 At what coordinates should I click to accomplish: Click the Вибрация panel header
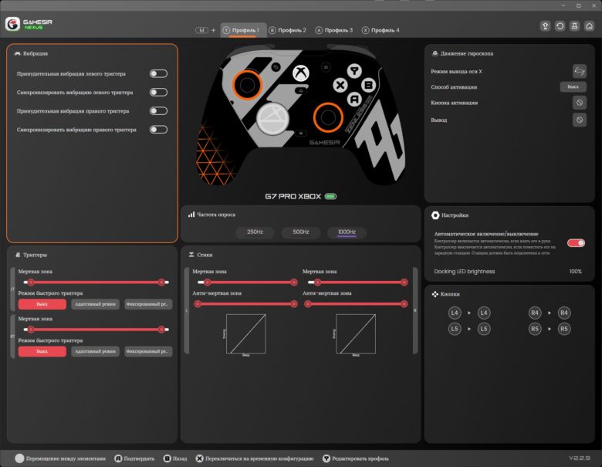32,53
